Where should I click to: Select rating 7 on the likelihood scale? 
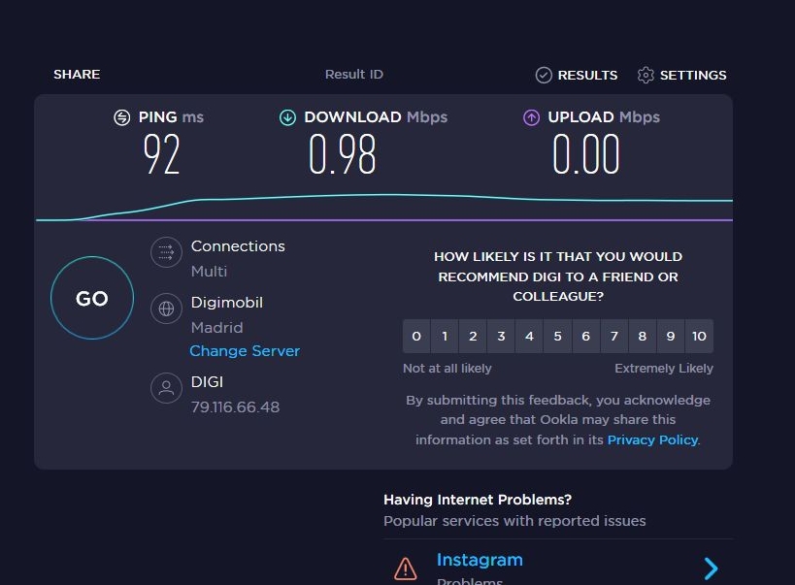click(x=614, y=336)
